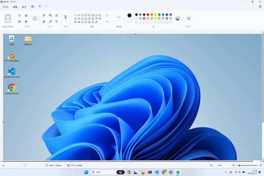Open the Edit colors wheel
The image size is (264, 176).
click(x=178, y=18)
